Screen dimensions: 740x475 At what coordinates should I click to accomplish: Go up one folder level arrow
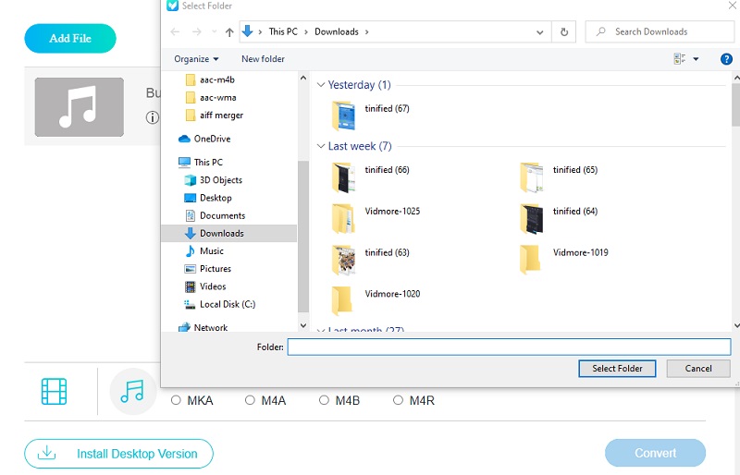pyautogui.click(x=229, y=32)
